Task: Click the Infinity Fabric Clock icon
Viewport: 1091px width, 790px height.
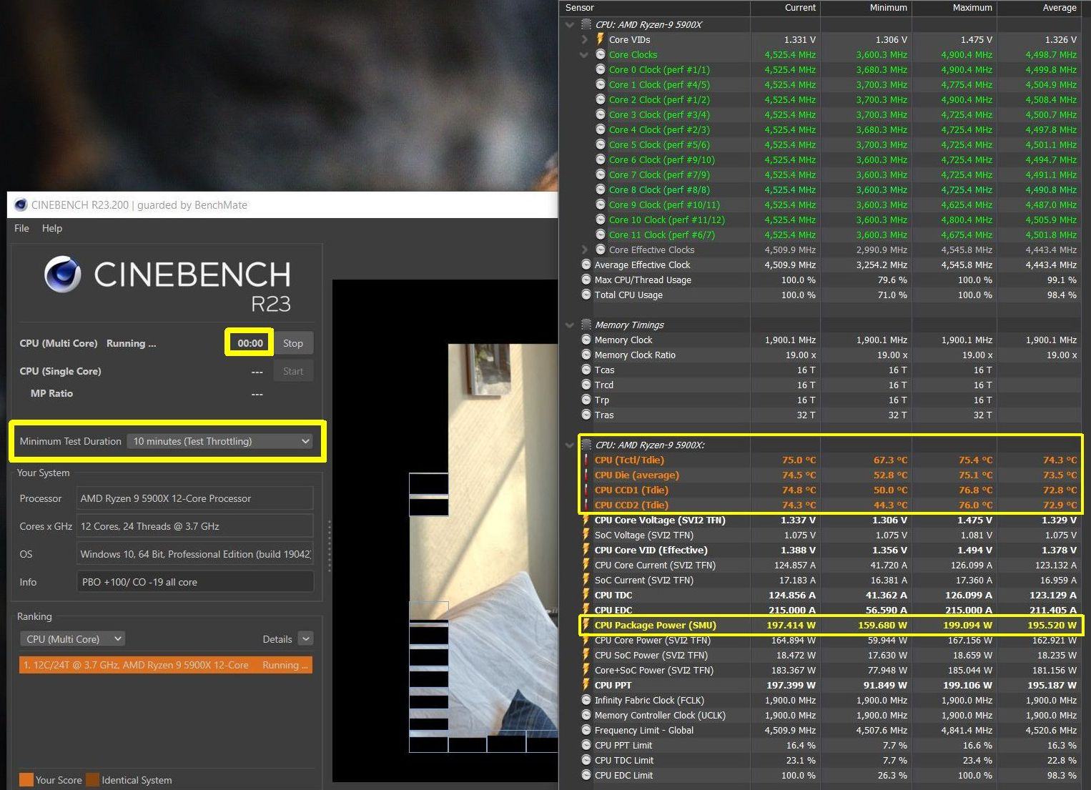Action: [586, 700]
